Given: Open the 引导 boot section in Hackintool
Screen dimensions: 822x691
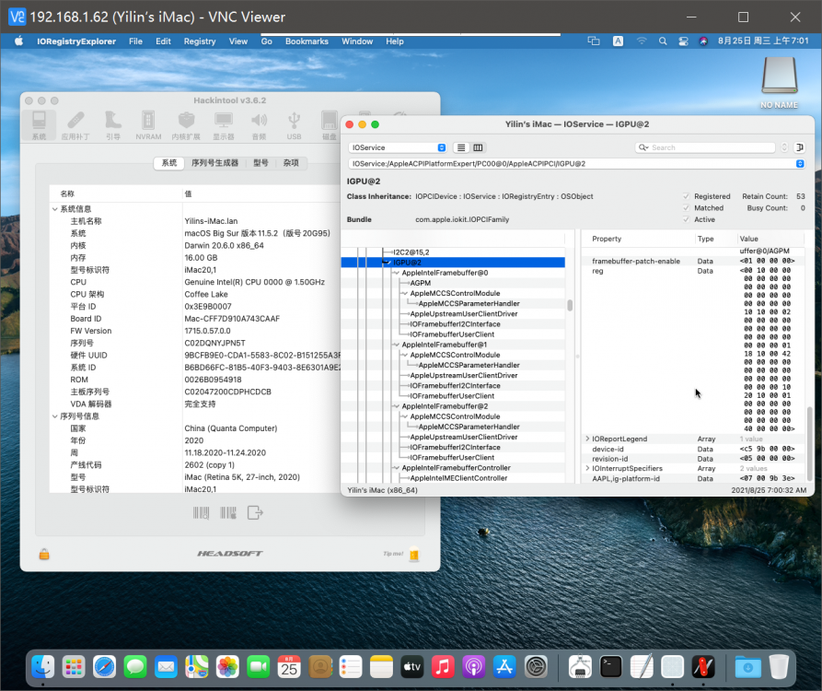Looking at the screenshot, I should (x=112, y=125).
